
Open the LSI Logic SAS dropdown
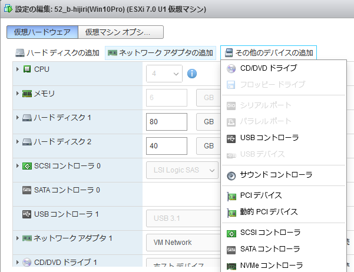182,170
